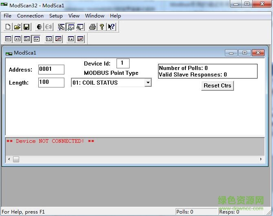
Task: Toggle the 64-bit double (6.4) display format
Action: 71,39
